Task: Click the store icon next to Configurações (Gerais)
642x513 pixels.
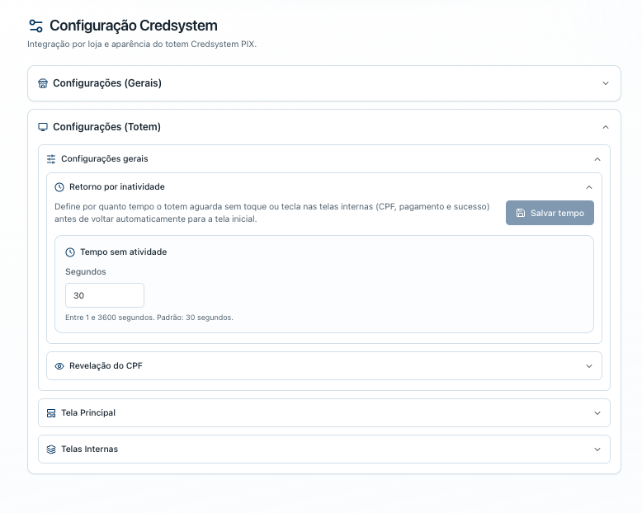Action: point(43,83)
